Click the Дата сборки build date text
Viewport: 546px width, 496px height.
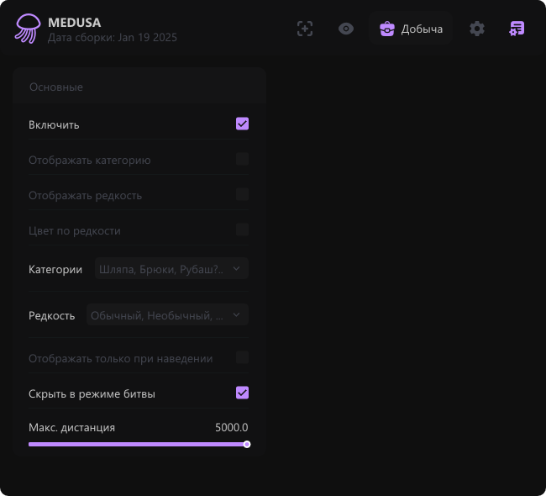pyautogui.click(x=113, y=37)
